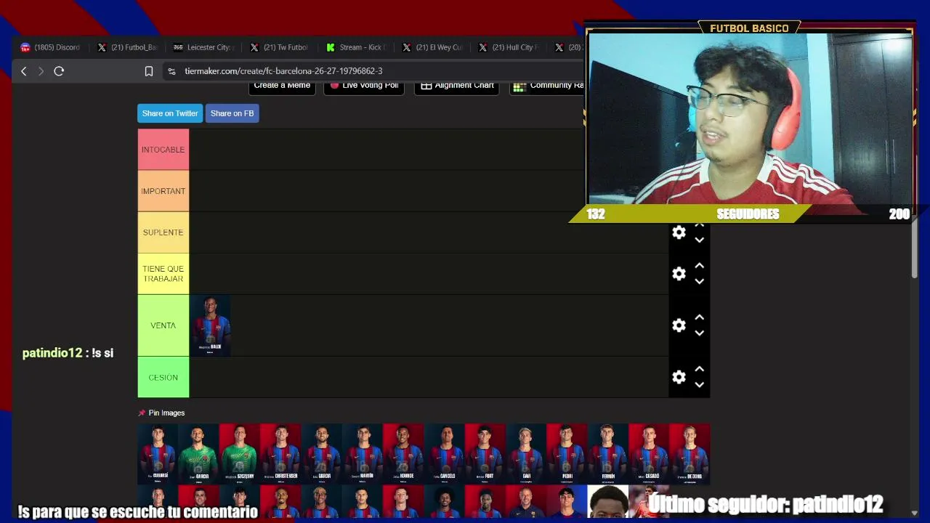
Task: Select the Pedri player card
Action: [x=567, y=454]
